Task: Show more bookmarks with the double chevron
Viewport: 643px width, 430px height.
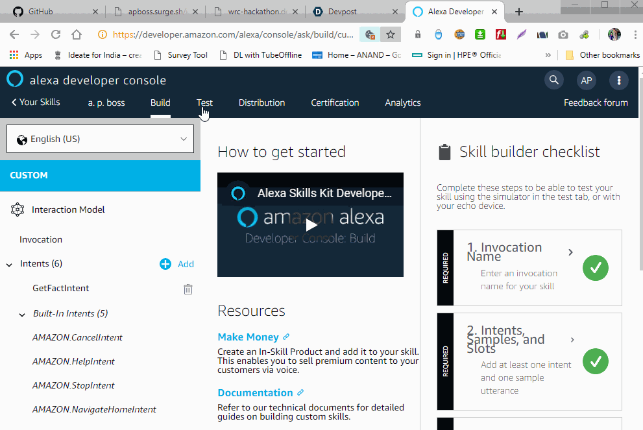Action: [x=548, y=55]
